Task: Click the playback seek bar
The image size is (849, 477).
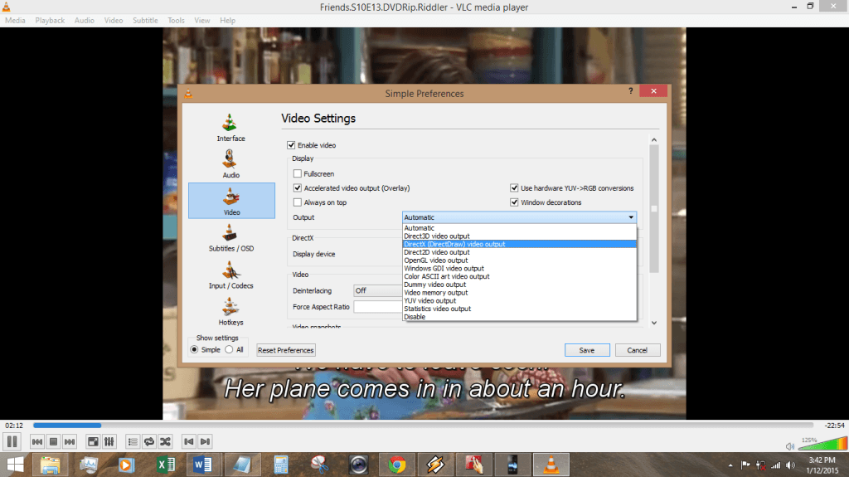Action: 424,426
